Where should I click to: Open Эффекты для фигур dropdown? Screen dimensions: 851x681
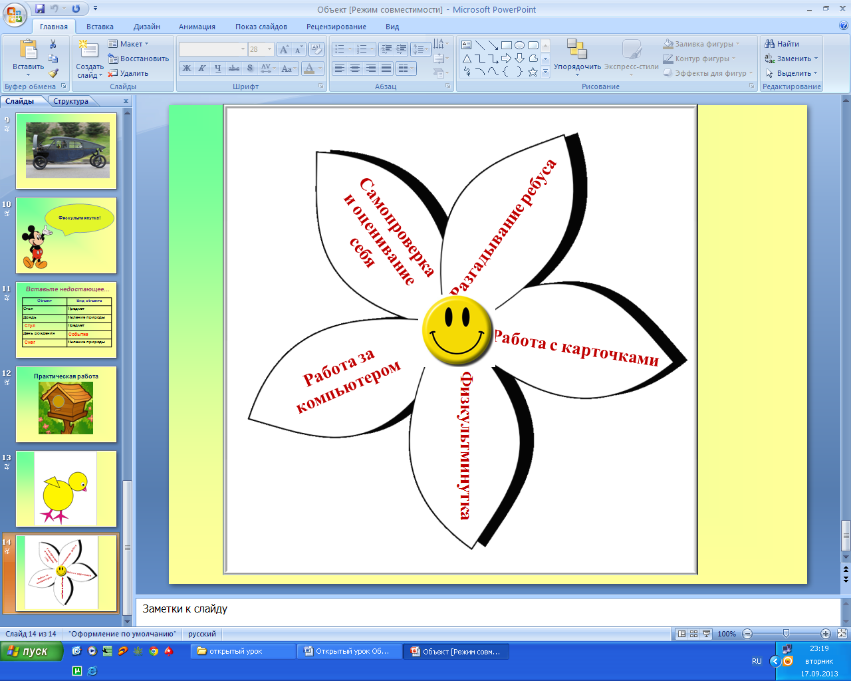point(708,73)
